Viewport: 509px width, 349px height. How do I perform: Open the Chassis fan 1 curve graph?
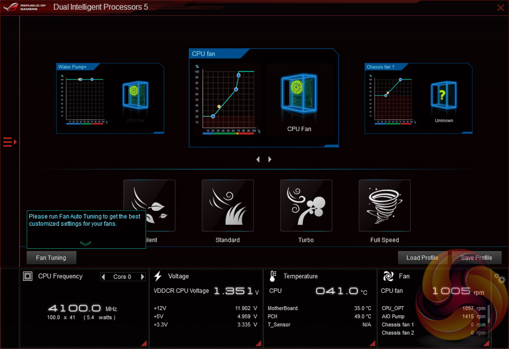point(393,99)
